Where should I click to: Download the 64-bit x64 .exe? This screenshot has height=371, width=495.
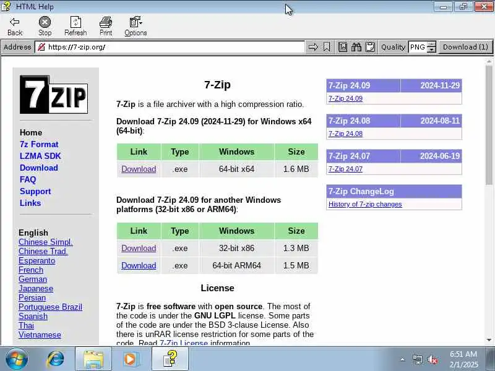139,169
